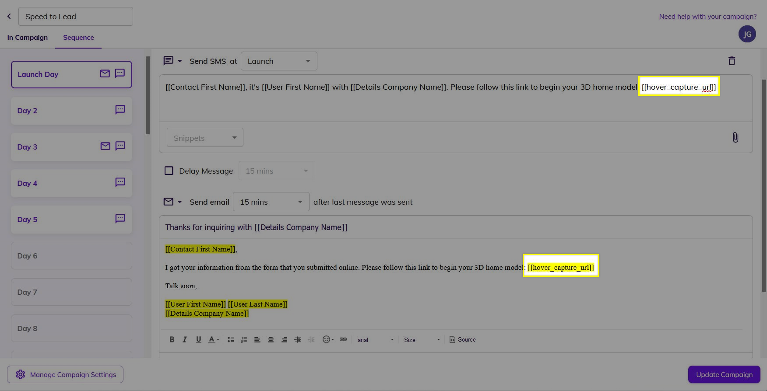Apply italic formatting in email editor
Screen dimensions: 767x391
(x=185, y=339)
